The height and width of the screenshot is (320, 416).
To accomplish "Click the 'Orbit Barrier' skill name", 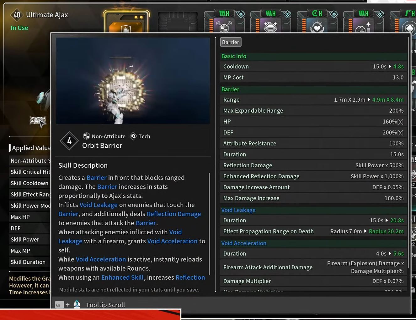I will (x=102, y=145).
